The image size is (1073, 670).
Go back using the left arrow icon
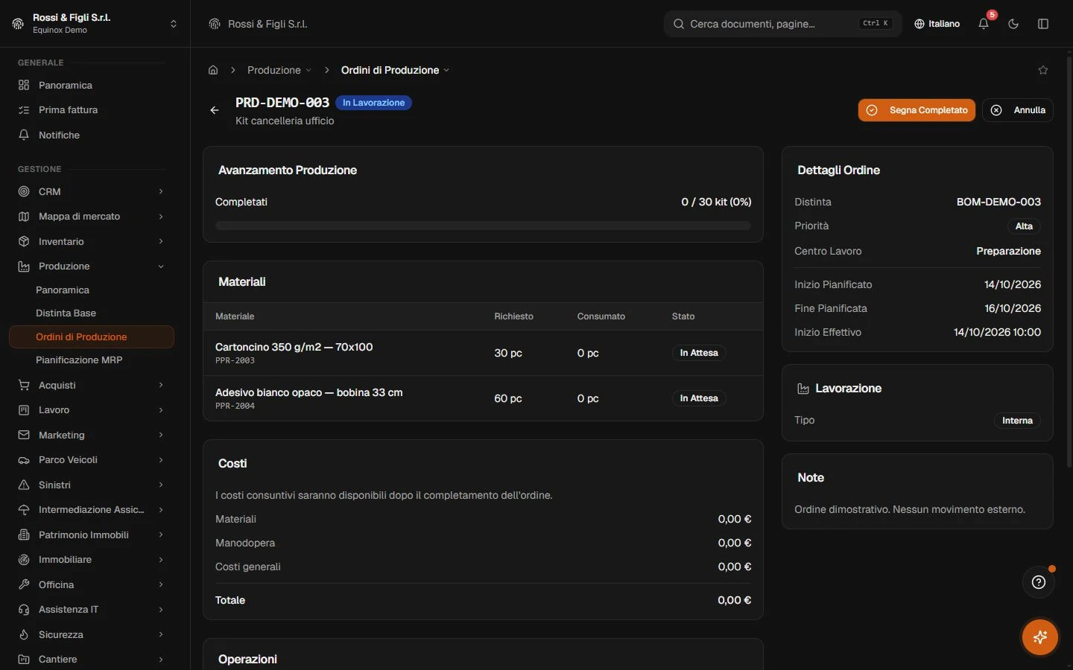(215, 110)
